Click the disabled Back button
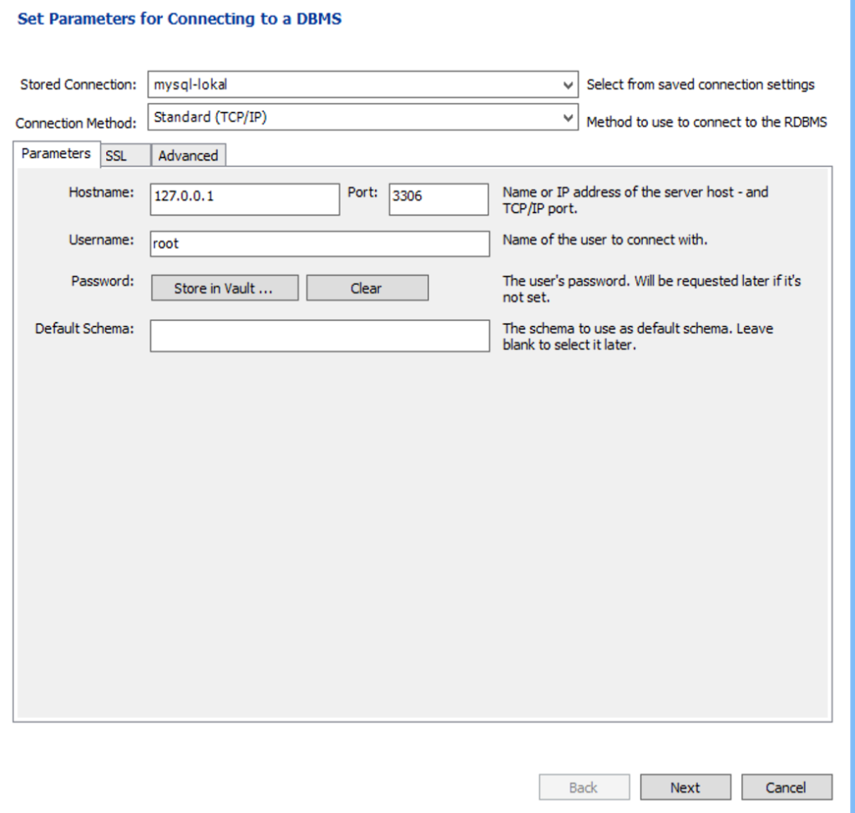 point(584,787)
